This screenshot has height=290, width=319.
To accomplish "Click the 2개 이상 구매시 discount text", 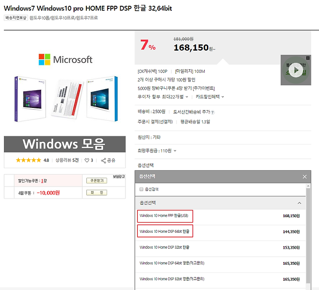I will point(167,80).
